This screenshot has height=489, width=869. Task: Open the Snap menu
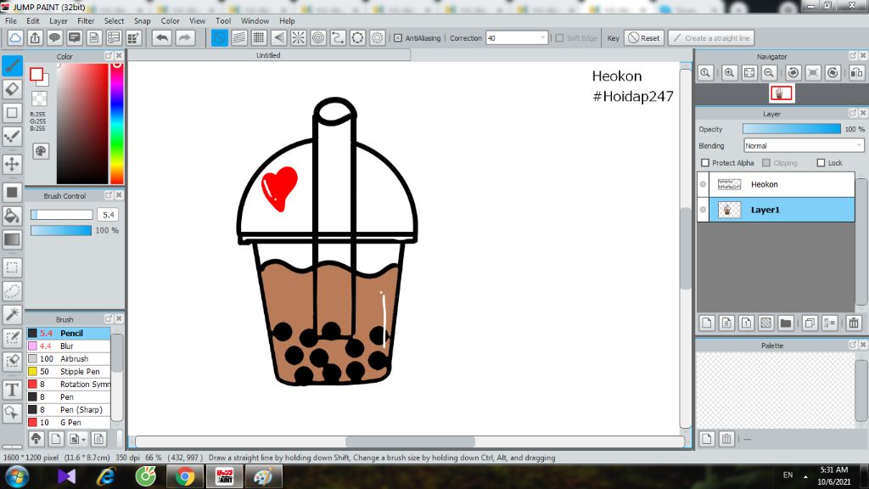pos(143,20)
